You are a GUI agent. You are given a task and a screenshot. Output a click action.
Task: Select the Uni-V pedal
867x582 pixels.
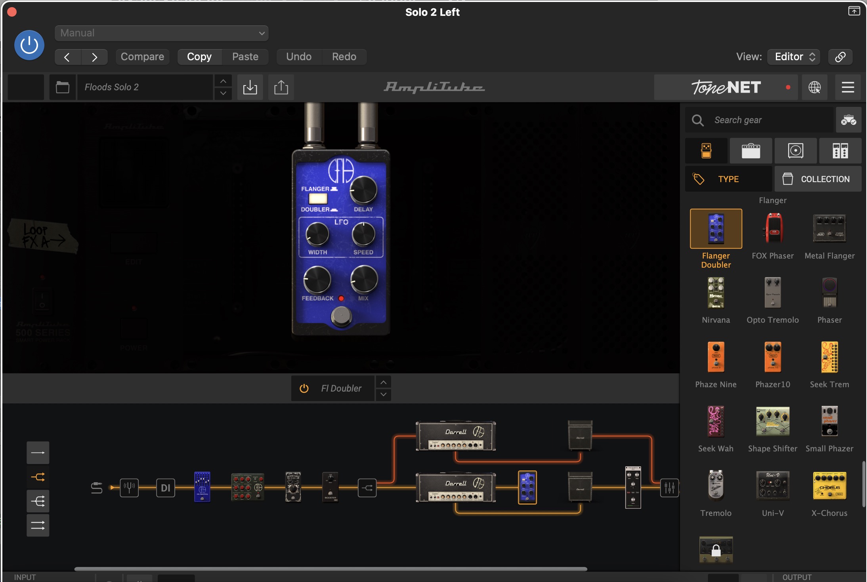pyautogui.click(x=773, y=486)
